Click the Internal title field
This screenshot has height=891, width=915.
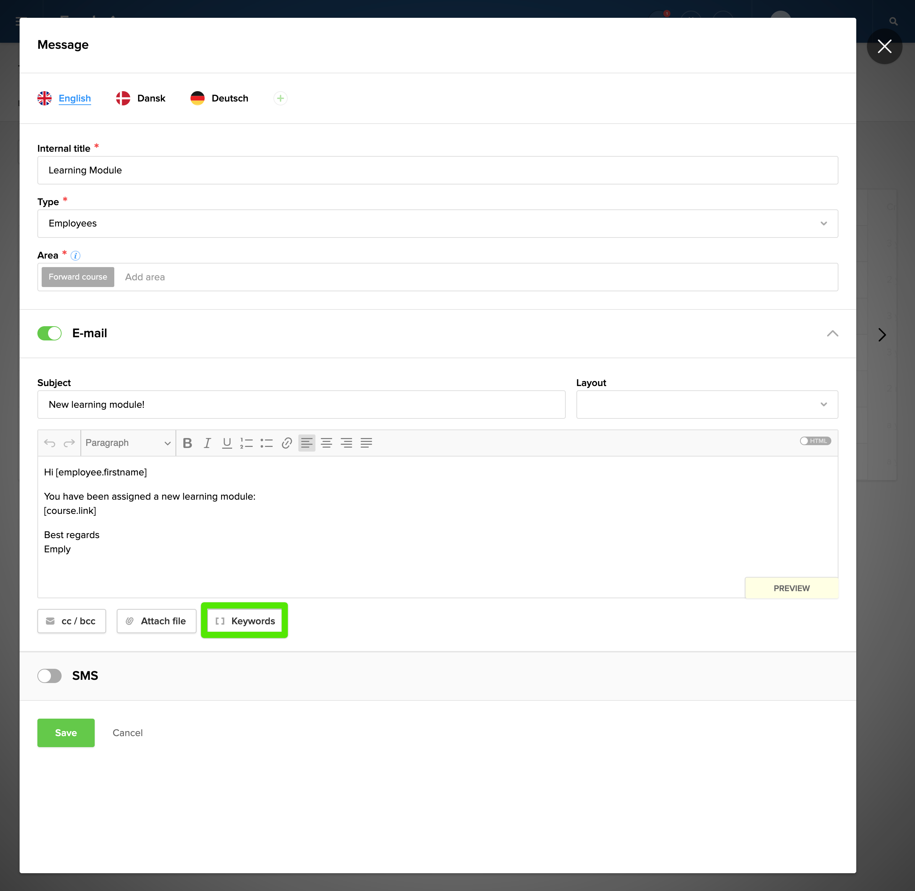pos(438,170)
